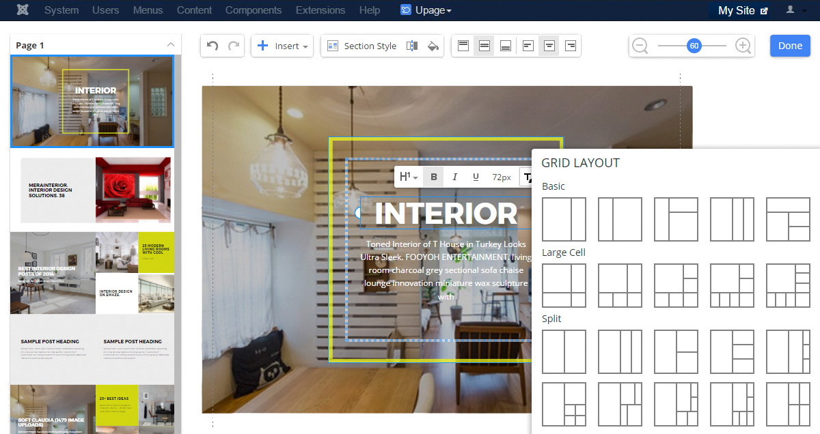Click the Done button
This screenshot has width=820, height=434.
790,46
